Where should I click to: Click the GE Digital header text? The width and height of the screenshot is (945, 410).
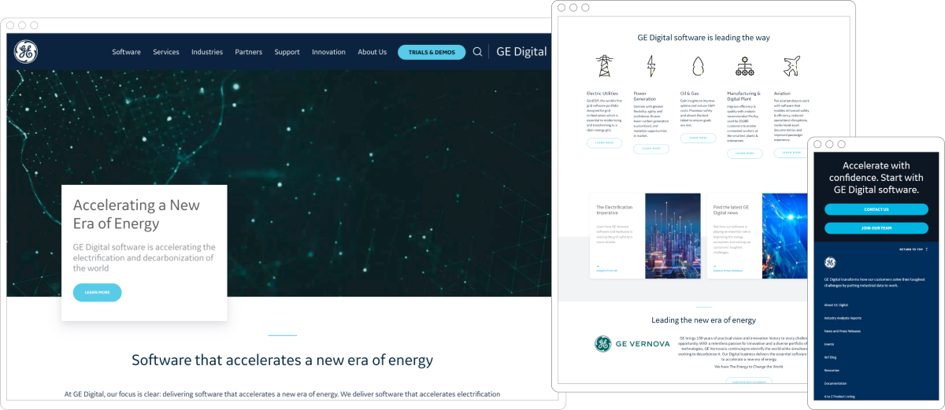click(521, 52)
